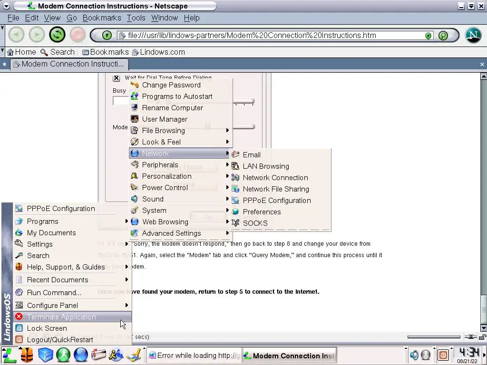Expand the Web Browsing submenu

pos(180,222)
